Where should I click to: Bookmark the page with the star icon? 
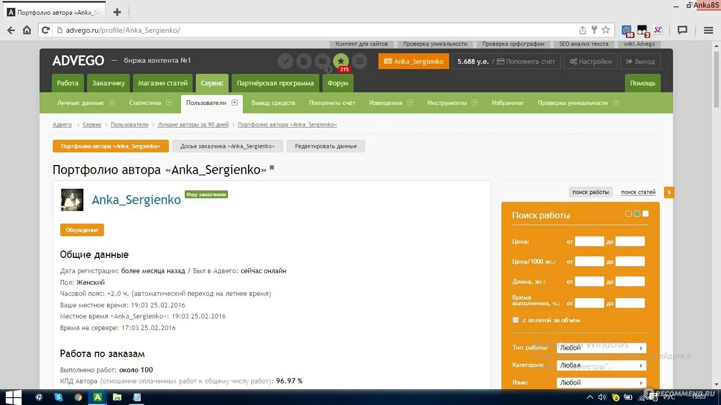click(x=606, y=30)
